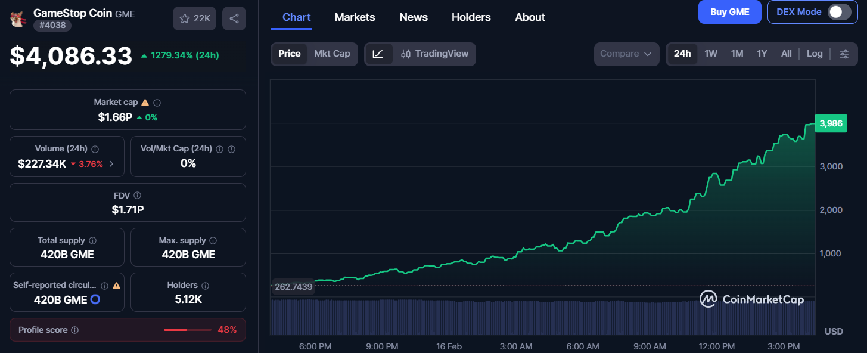The height and width of the screenshot is (353, 867).
Task: Show the Holders info icon
Action: pos(205,286)
